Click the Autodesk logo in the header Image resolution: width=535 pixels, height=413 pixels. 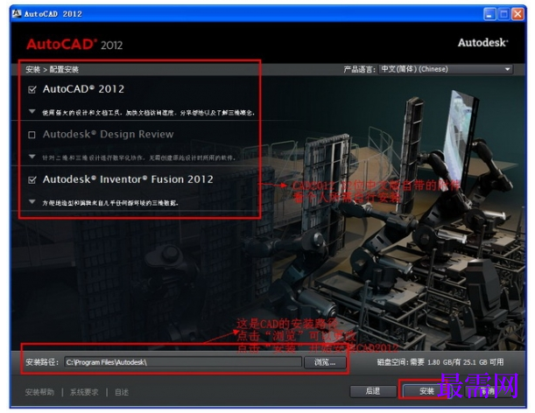coord(482,43)
